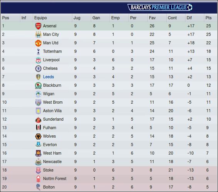Viewport: 218px width, 192px height.
Task: Click the Man City club badge
Action: pyautogui.click(x=38, y=34)
